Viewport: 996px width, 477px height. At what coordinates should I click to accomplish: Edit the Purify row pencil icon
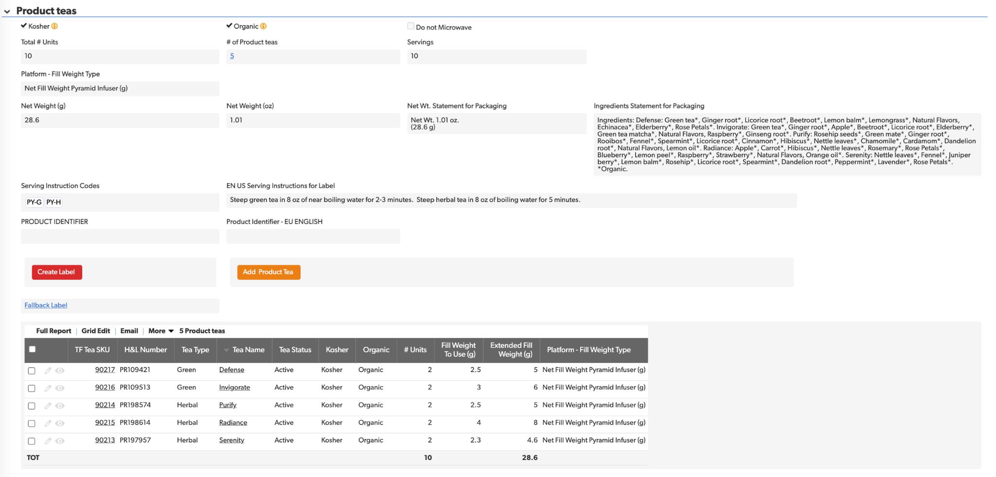pos(48,406)
